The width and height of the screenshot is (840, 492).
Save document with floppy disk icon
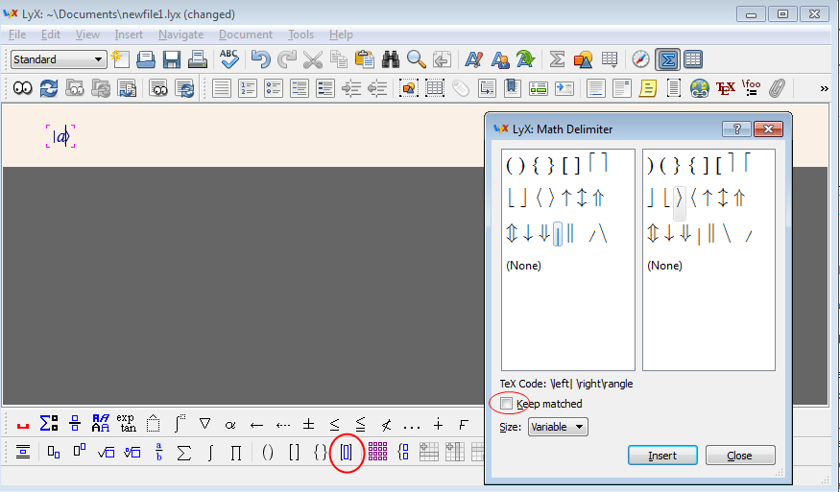(172, 59)
